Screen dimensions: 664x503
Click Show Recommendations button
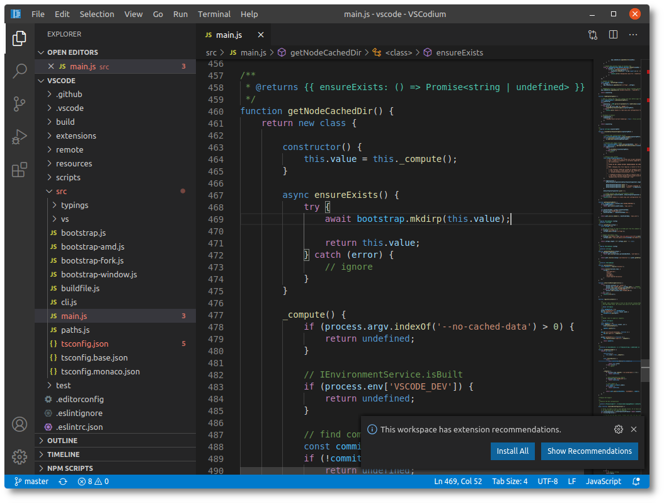point(589,451)
